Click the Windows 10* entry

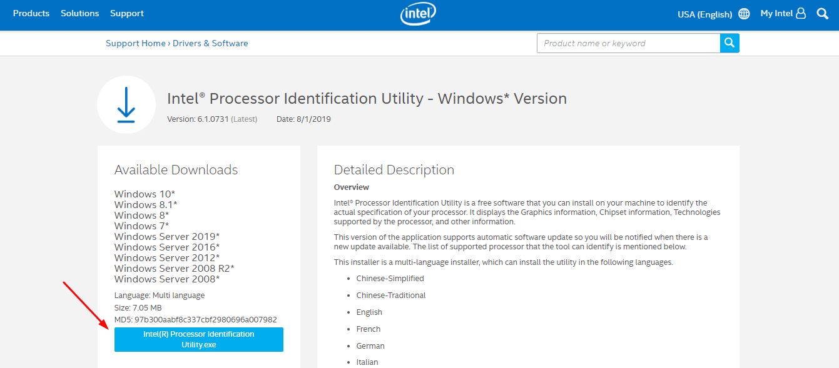coord(145,194)
